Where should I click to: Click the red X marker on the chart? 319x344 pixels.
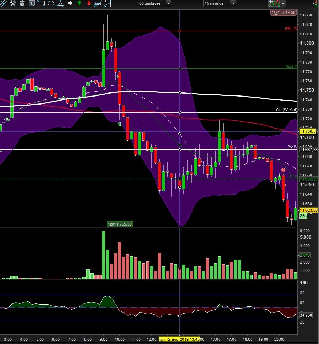pyautogui.click(x=283, y=170)
